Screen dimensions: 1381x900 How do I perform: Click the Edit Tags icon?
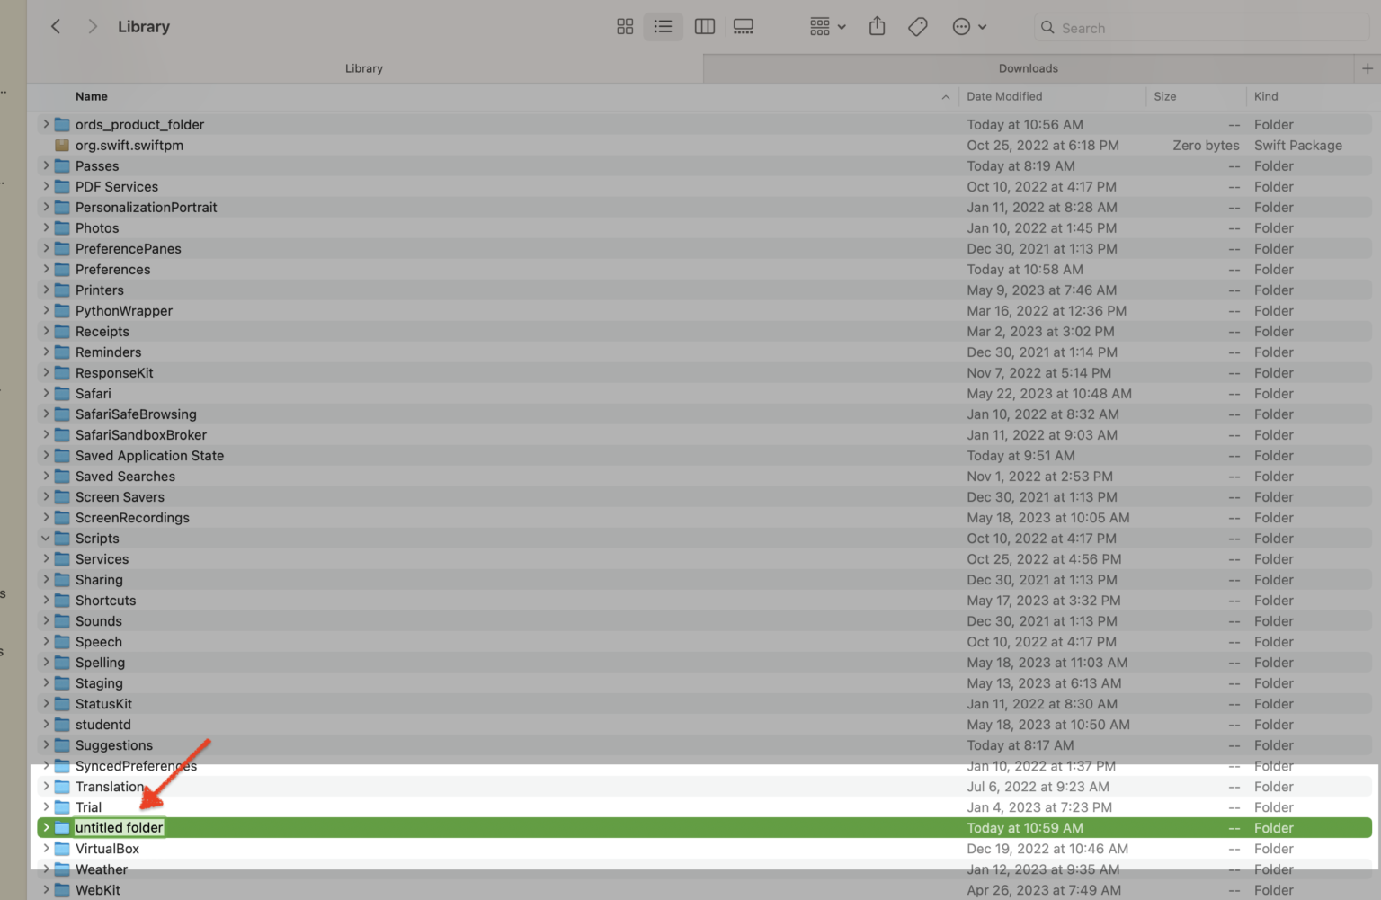pyautogui.click(x=917, y=27)
